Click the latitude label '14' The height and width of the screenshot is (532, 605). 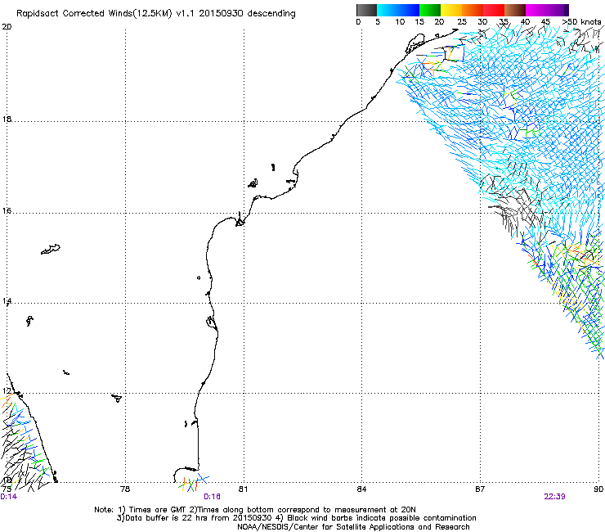click(7, 301)
